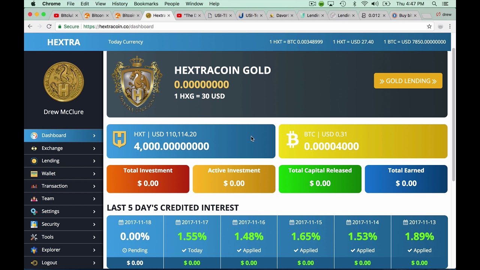Click the Logout sidebar link
The image size is (480, 270).
pos(63,262)
